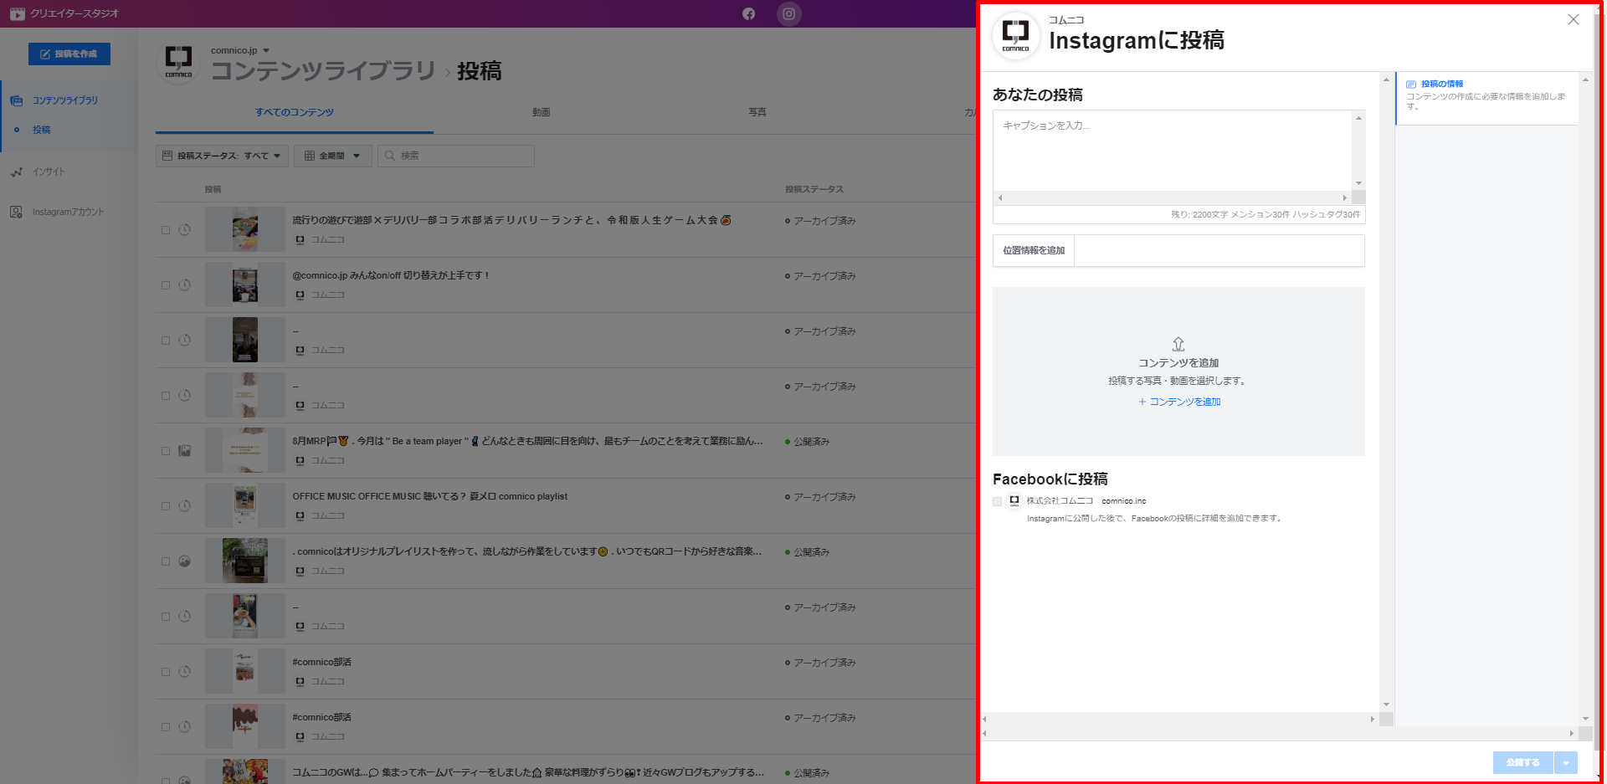Open thumbnail of 流行りの遊び post
The image size is (1607, 784).
[245, 229]
